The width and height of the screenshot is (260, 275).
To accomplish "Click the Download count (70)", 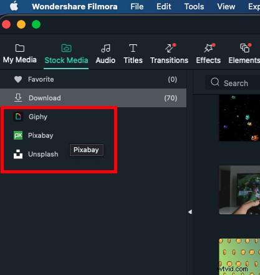I will pos(171,98).
